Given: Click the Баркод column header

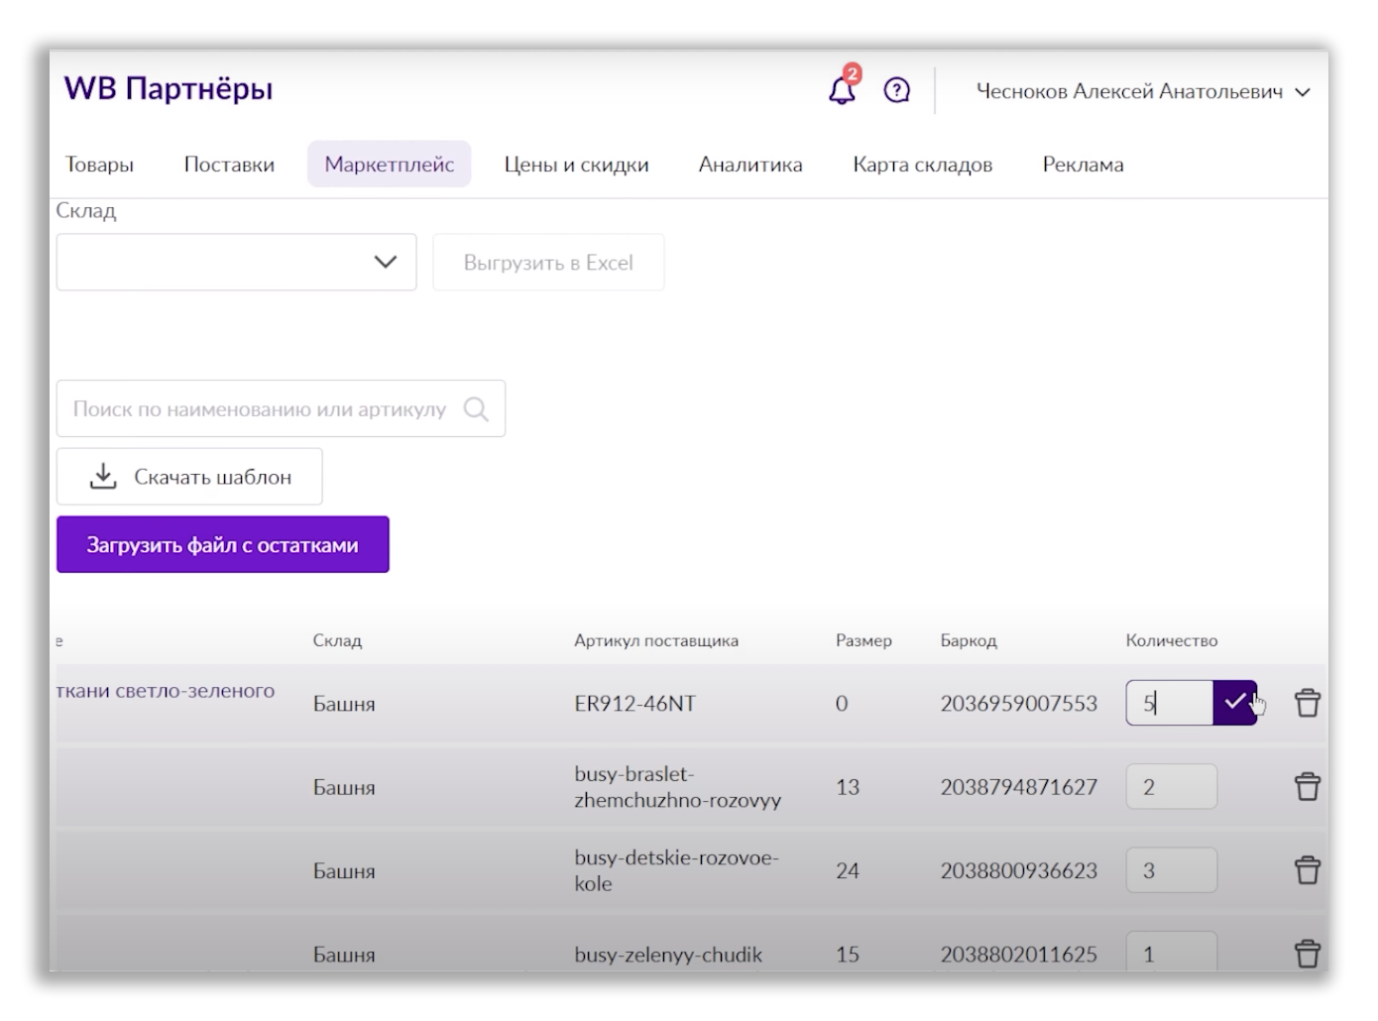Looking at the screenshot, I should 969,640.
